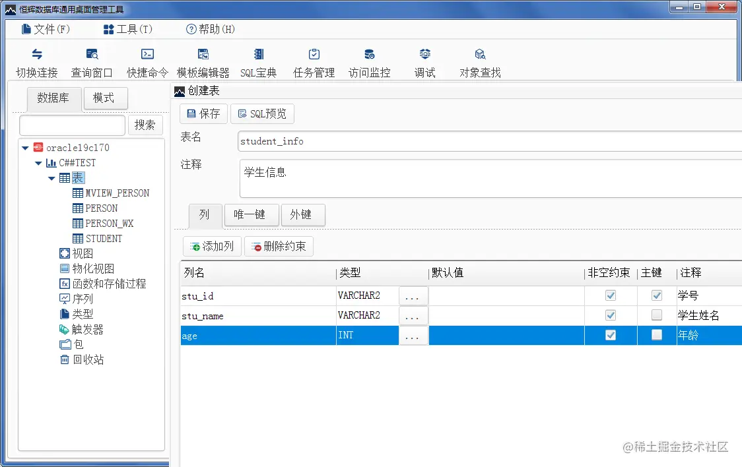Image resolution: width=742 pixels, height=467 pixels.
Task: Select the 物化视图 materialized views node
Action: 92,268
